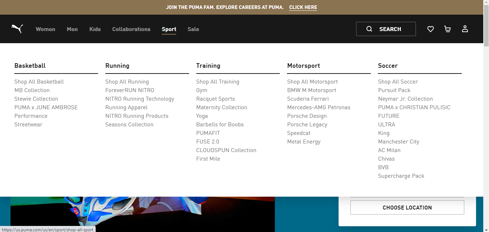Open the Women menu

45,29
